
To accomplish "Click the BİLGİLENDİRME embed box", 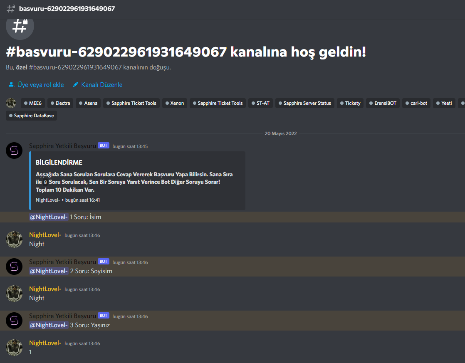I will [137, 180].
